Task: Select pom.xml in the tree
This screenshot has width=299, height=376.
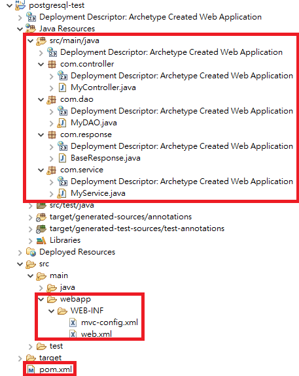Action: [x=56, y=369]
